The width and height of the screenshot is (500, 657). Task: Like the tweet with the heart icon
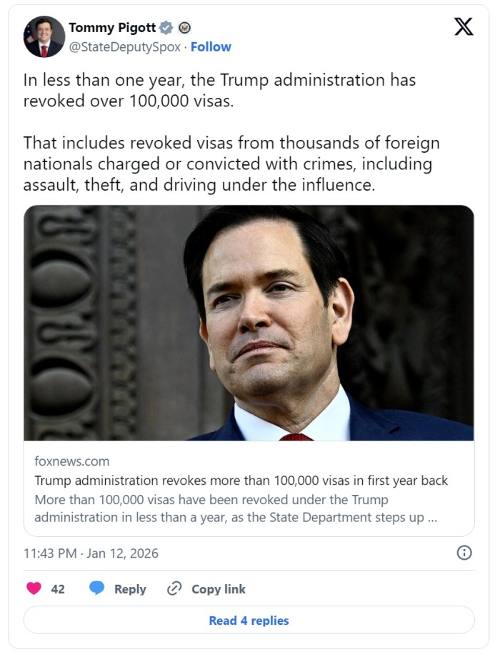click(34, 589)
